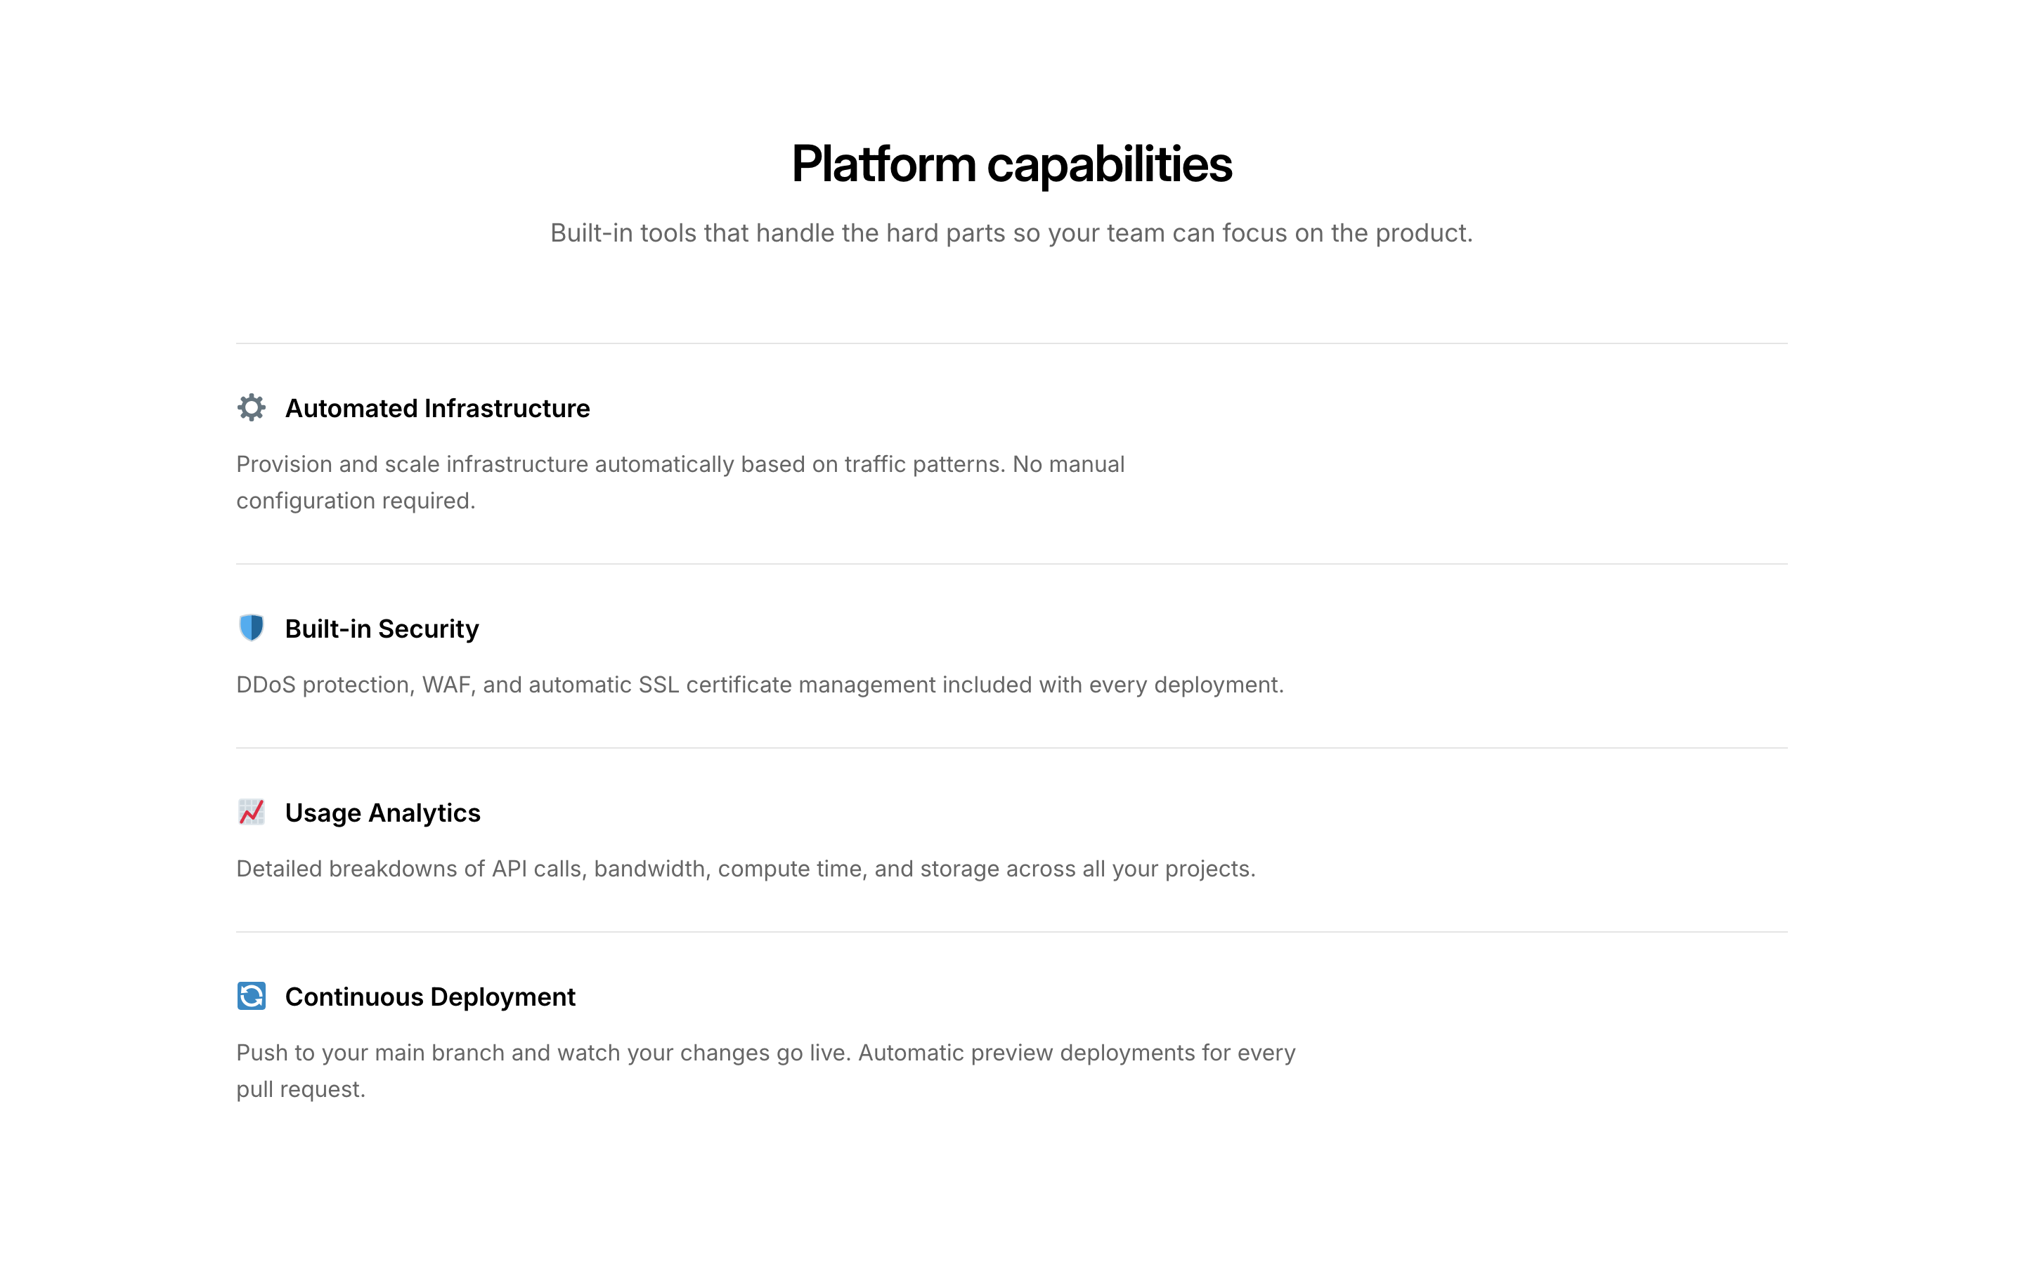This screenshot has height=1288, width=2024.
Task: Click the divider line above Built-in Security
Action: tap(1011, 564)
